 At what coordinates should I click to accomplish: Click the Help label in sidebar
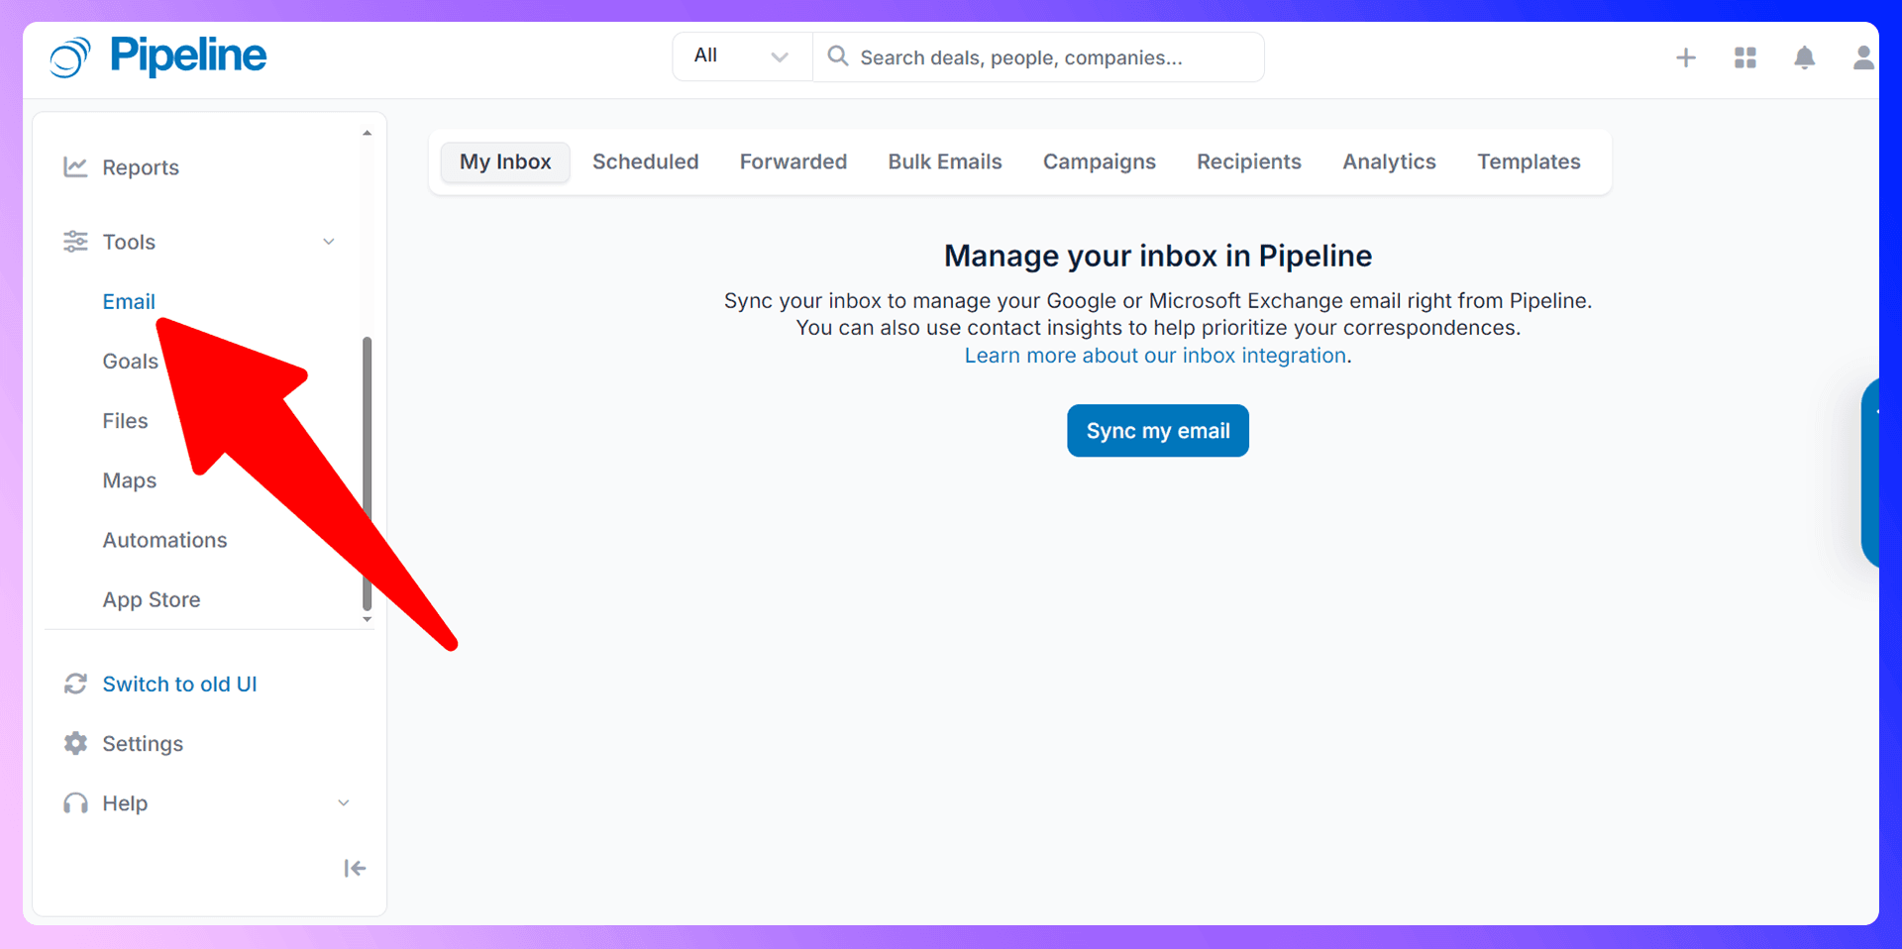tap(125, 803)
